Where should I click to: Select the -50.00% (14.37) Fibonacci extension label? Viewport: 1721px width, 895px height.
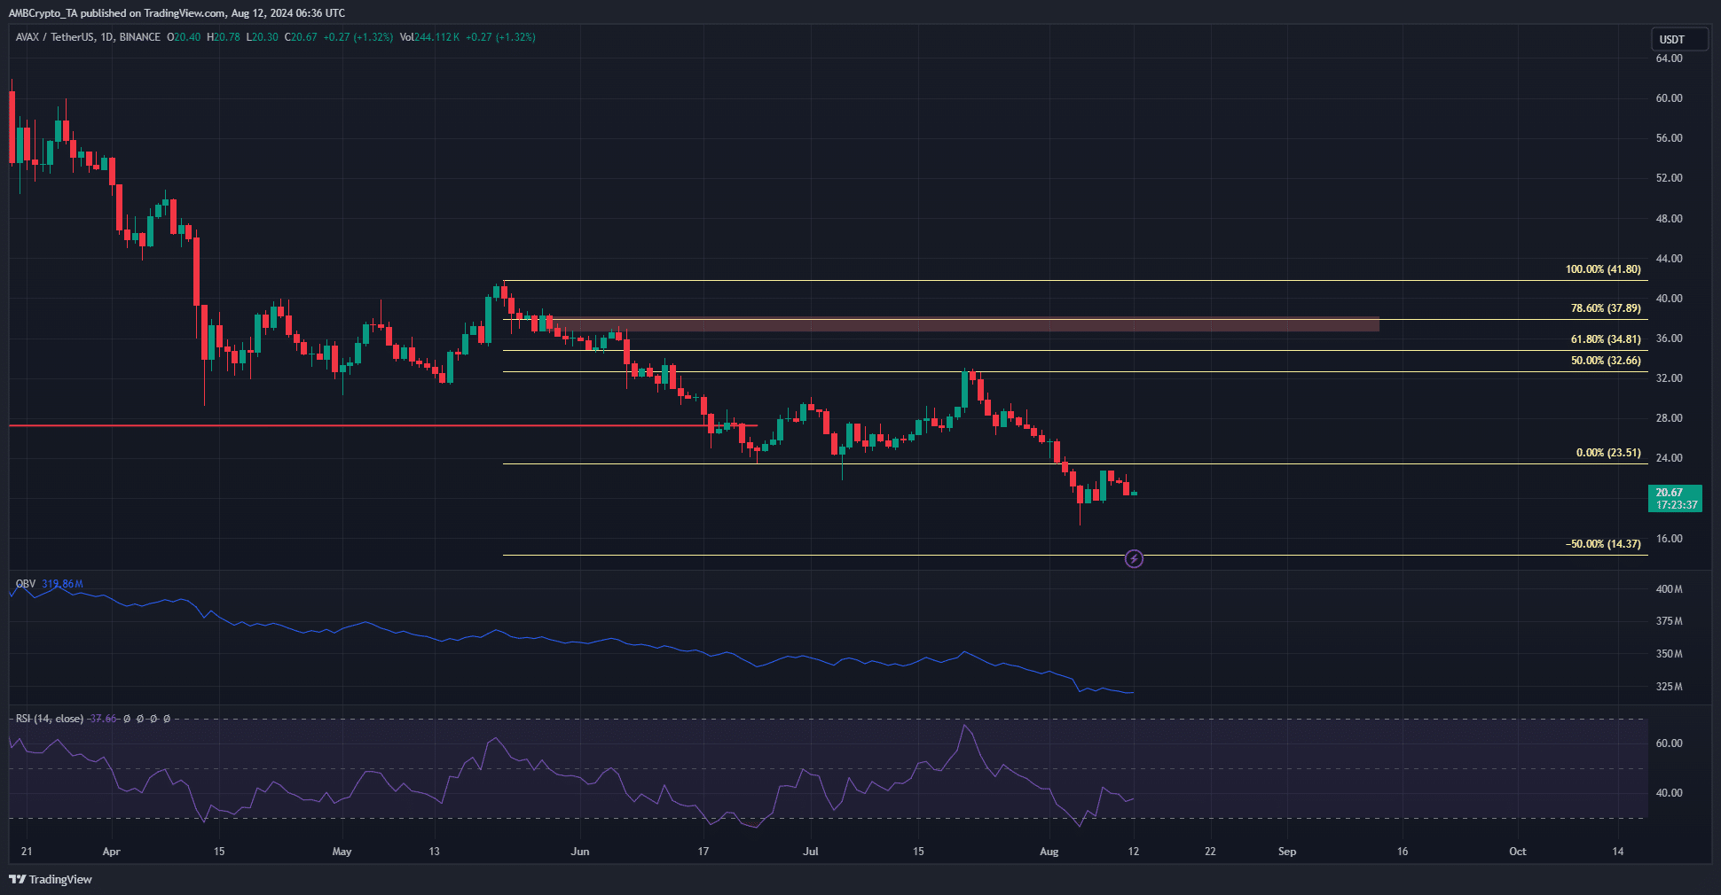tap(1603, 544)
